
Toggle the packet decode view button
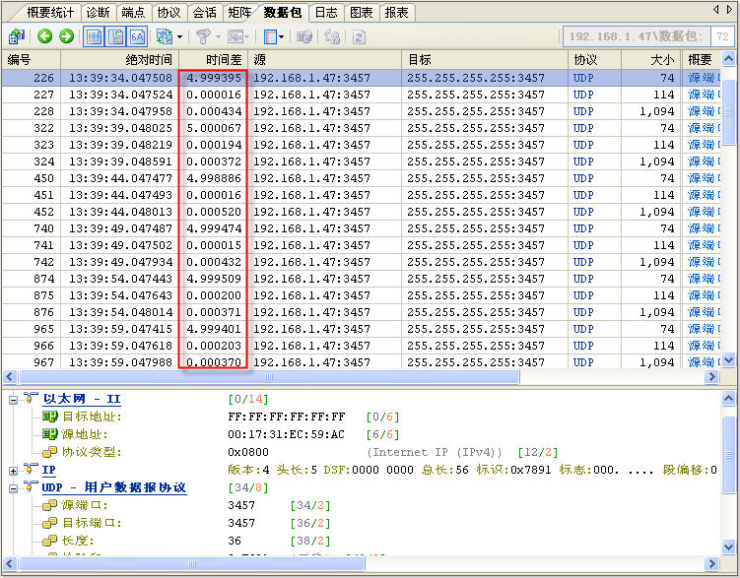click(x=115, y=36)
